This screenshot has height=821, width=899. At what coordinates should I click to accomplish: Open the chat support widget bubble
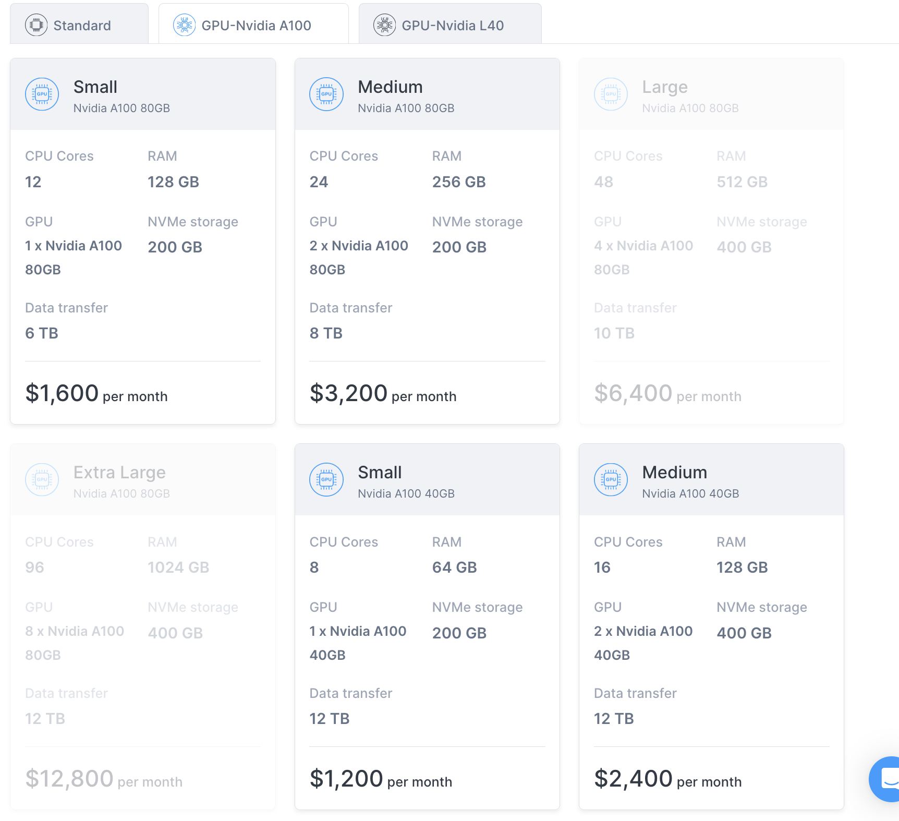pyautogui.click(x=888, y=779)
